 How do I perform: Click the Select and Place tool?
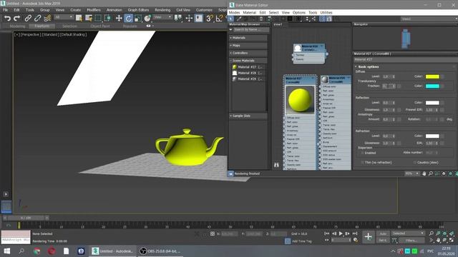coord(147,19)
